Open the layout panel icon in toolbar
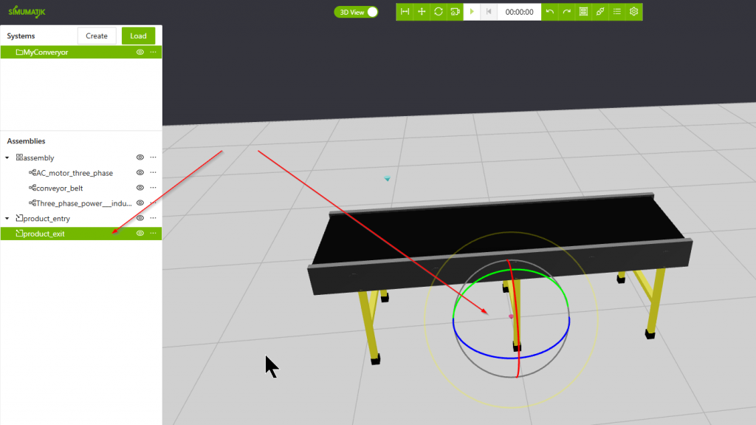756x425 pixels. pyautogui.click(x=583, y=12)
